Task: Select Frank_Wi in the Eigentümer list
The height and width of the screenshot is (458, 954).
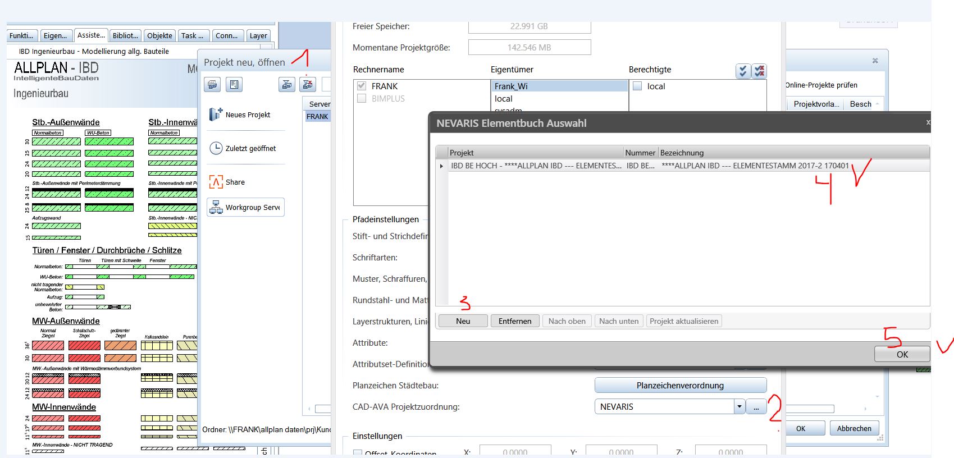Action: 559,86
